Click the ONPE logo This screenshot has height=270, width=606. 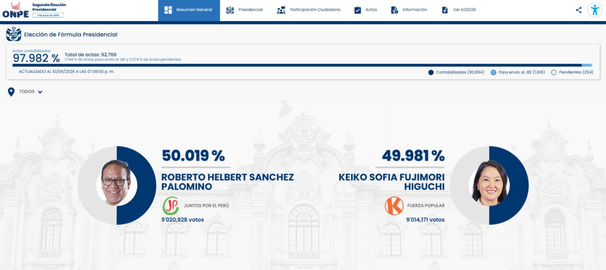point(16,10)
